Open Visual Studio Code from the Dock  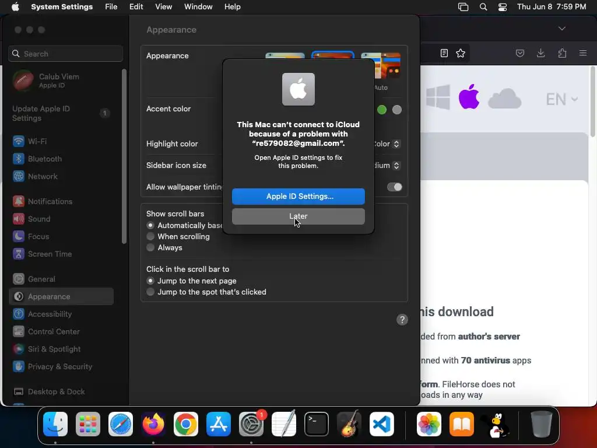[x=382, y=424]
